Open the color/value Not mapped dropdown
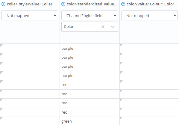 tap(149, 16)
